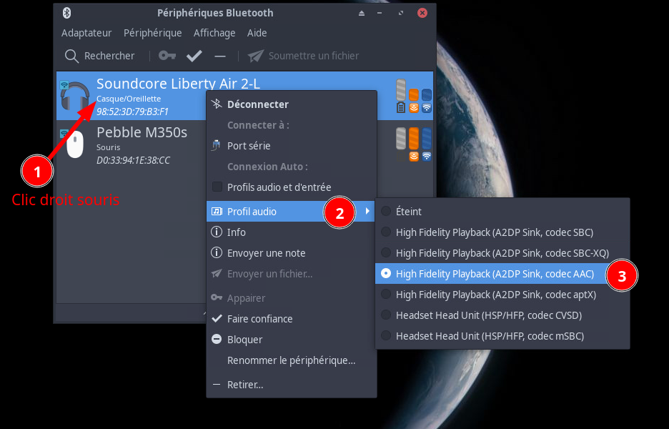This screenshot has width=669, height=429.
Task: Click Déconnecter in the context menu
Action: pyautogui.click(x=257, y=104)
